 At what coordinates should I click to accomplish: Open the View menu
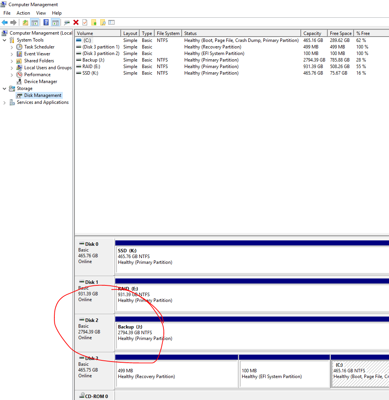[x=41, y=13]
